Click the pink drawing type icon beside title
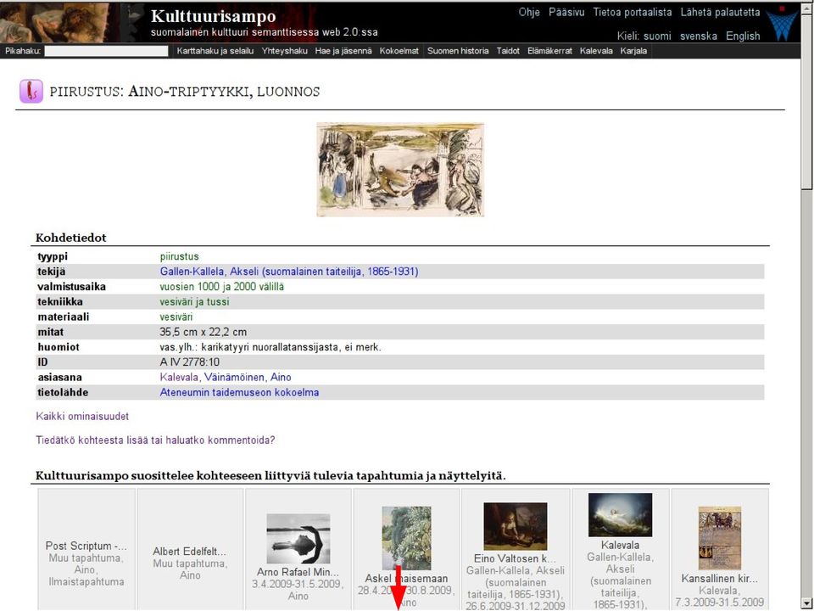 point(31,92)
